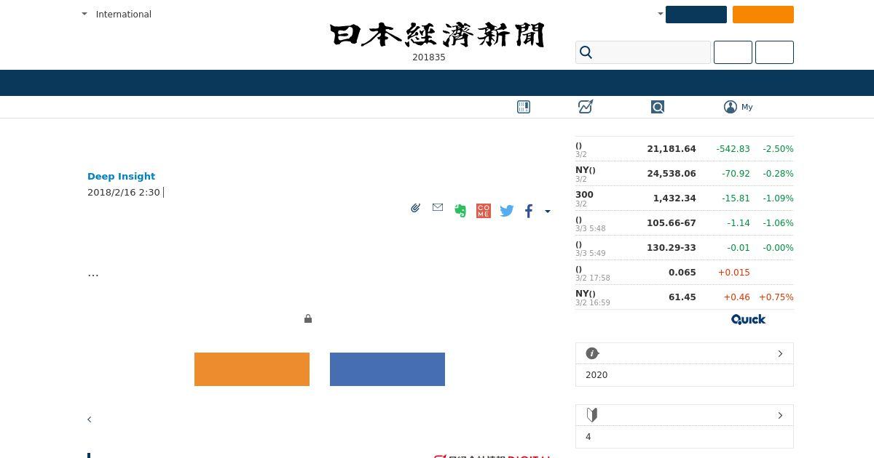Viewport: 874px width, 458px height.
Task: Share the article via email icon
Action: [438, 207]
